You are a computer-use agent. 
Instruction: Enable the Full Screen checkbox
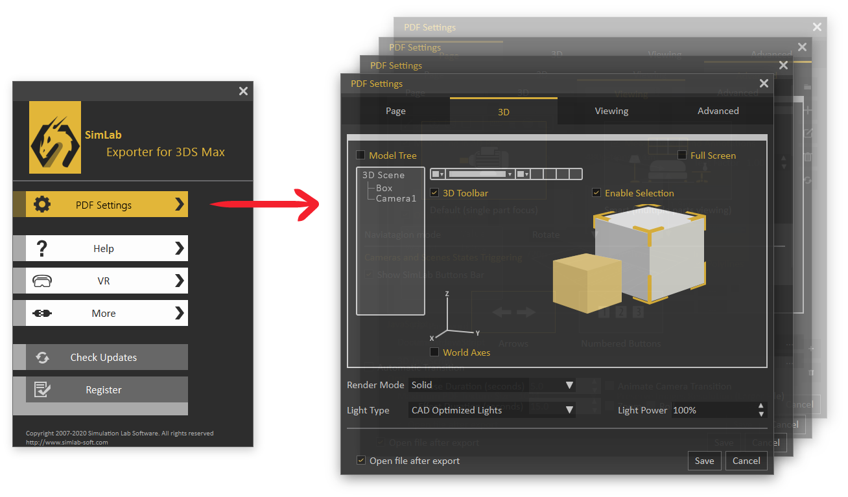(682, 156)
